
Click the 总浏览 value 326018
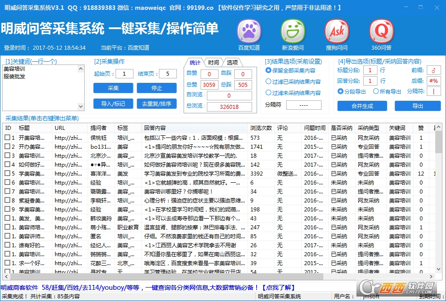[x=229, y=107]
